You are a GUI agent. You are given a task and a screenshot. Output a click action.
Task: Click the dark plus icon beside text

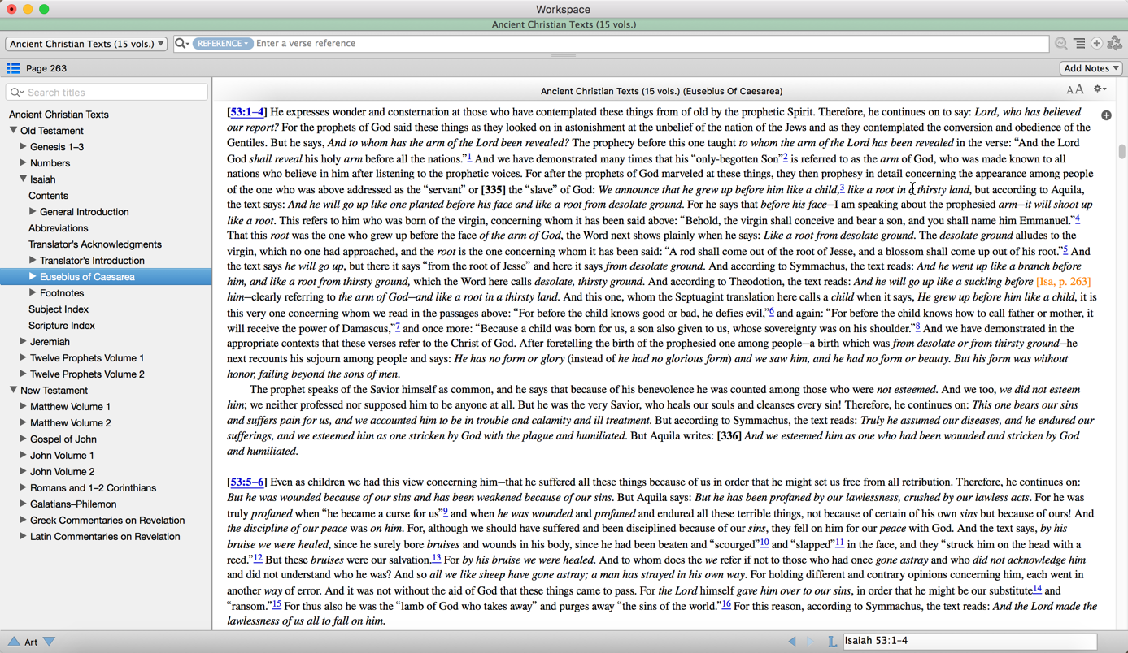pos(1106,115)
